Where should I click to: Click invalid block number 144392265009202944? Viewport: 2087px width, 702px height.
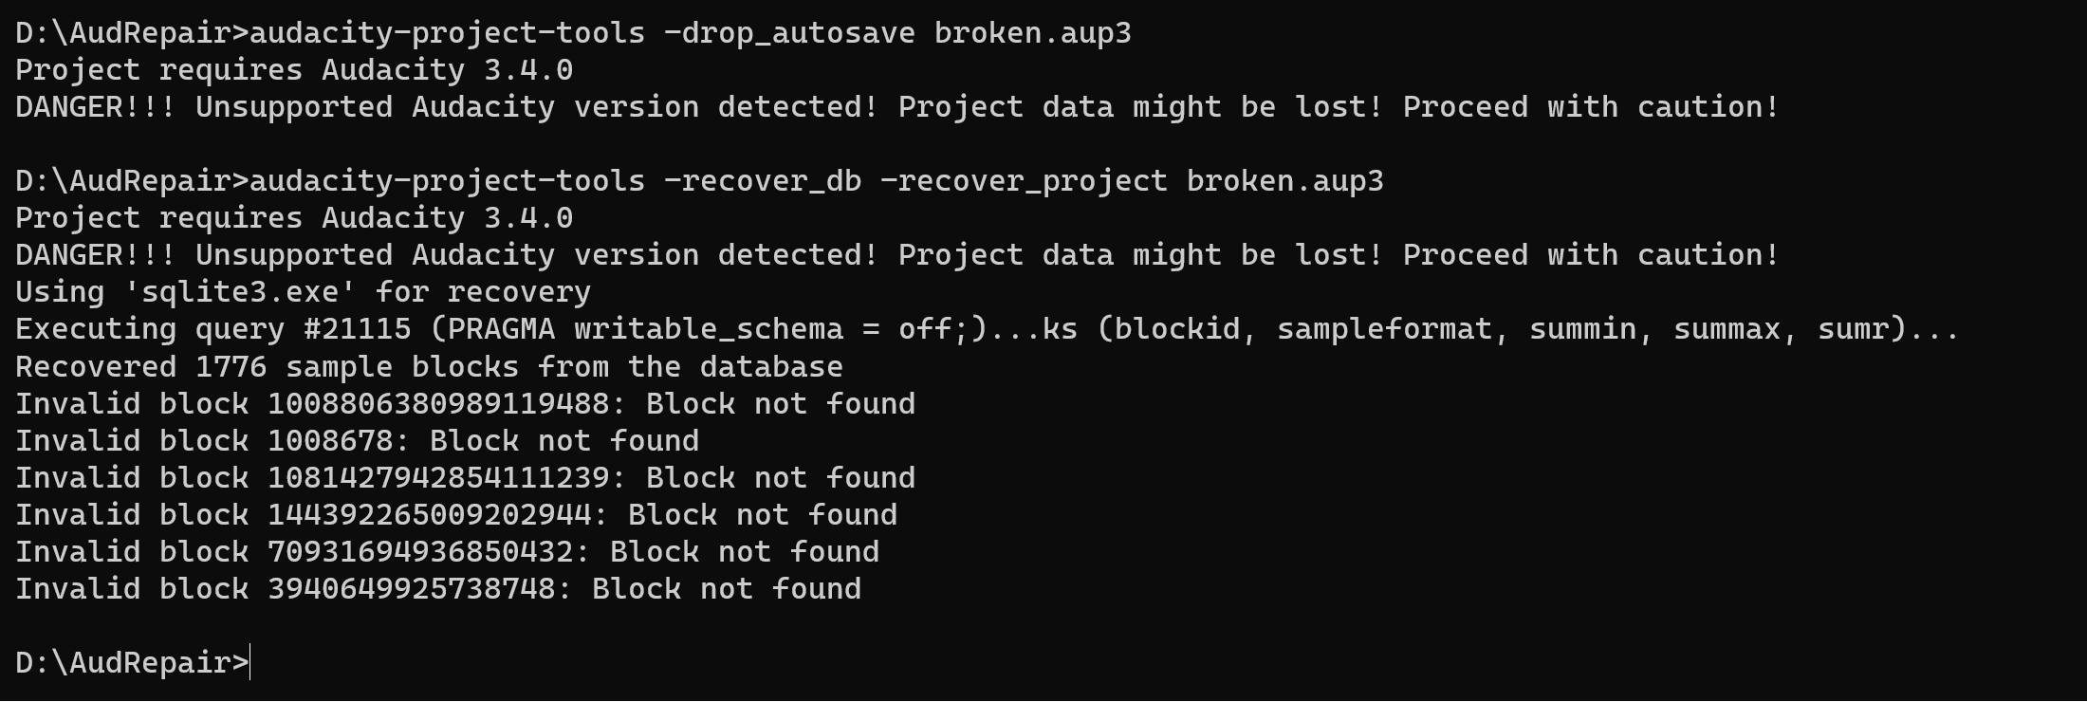(429, 514)
